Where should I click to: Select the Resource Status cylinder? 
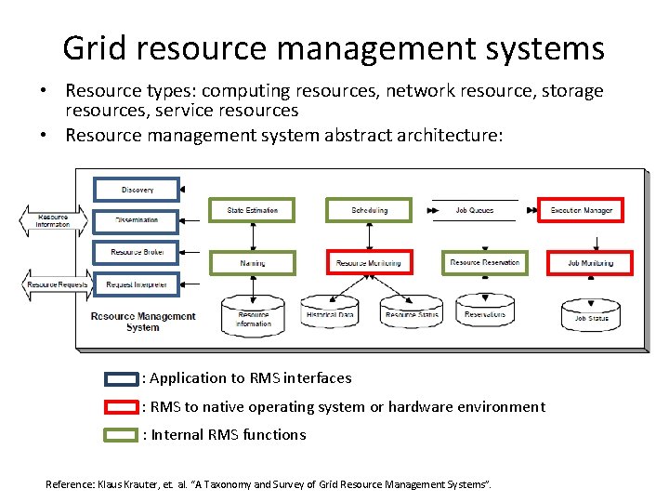[412, 312]
